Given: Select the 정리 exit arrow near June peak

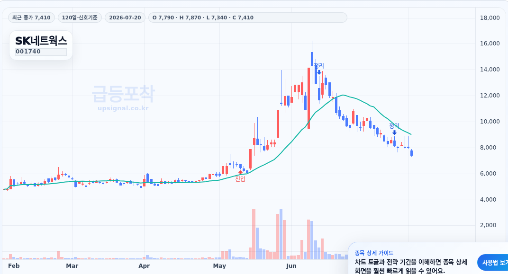Looking at the screenshot, I should pyautogui.click(x=319, y=72).
